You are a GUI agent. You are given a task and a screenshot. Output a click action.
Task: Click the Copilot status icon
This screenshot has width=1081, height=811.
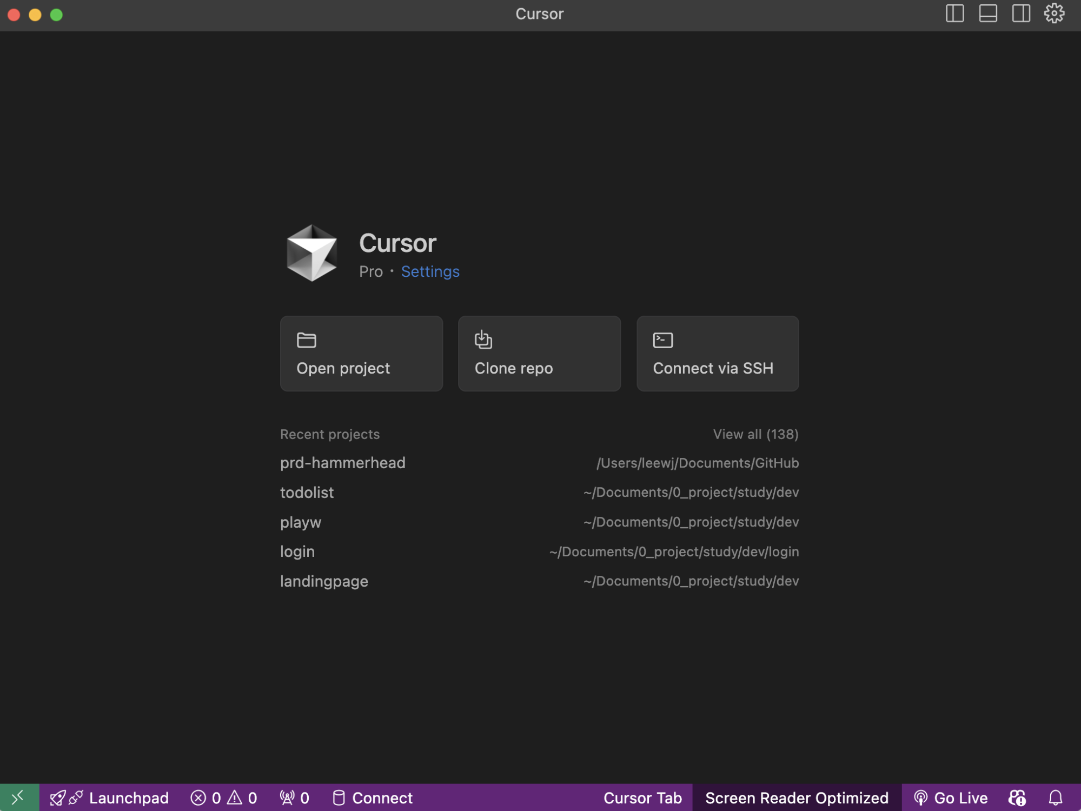(1017, 798)
